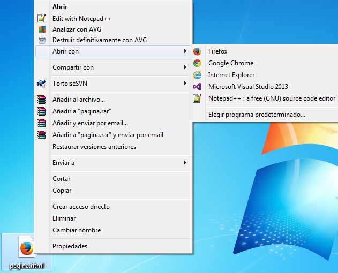Choose Analizar con AVG
This screenshot has width=338, height=273.
pyautogui.click(x=114, y=29)
